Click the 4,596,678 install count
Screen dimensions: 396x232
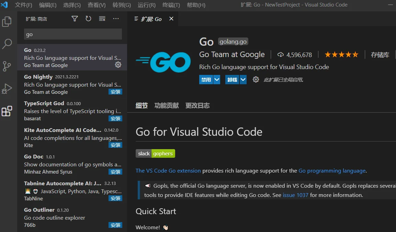299,55
